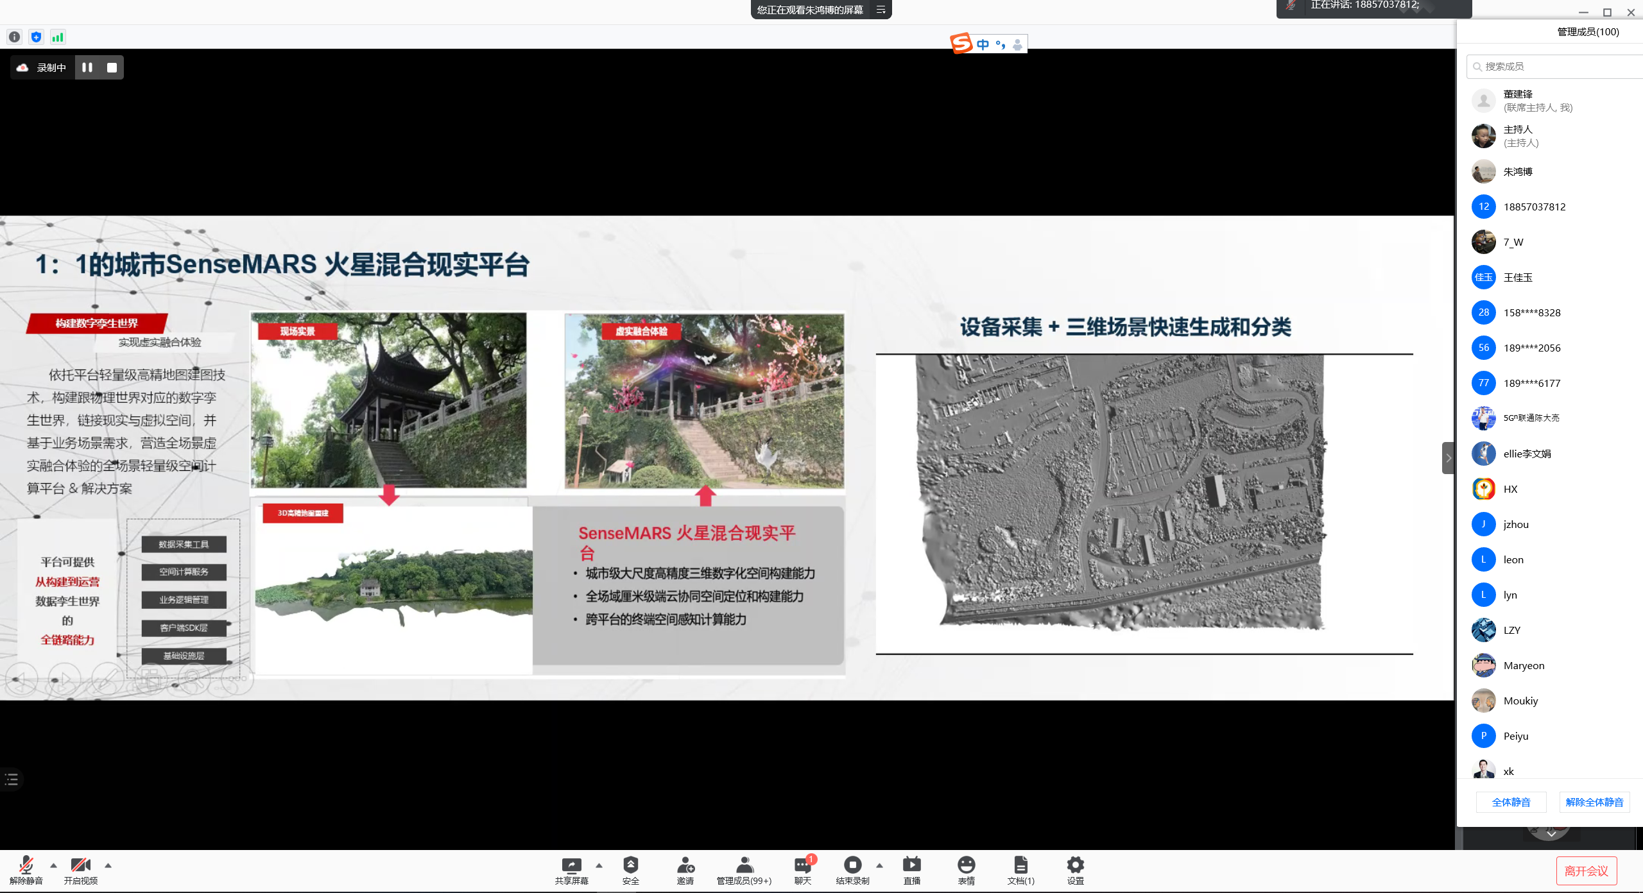Open the side list menu icon
This screenshot has width=1643, height=893.
click(x=11, y=779)
